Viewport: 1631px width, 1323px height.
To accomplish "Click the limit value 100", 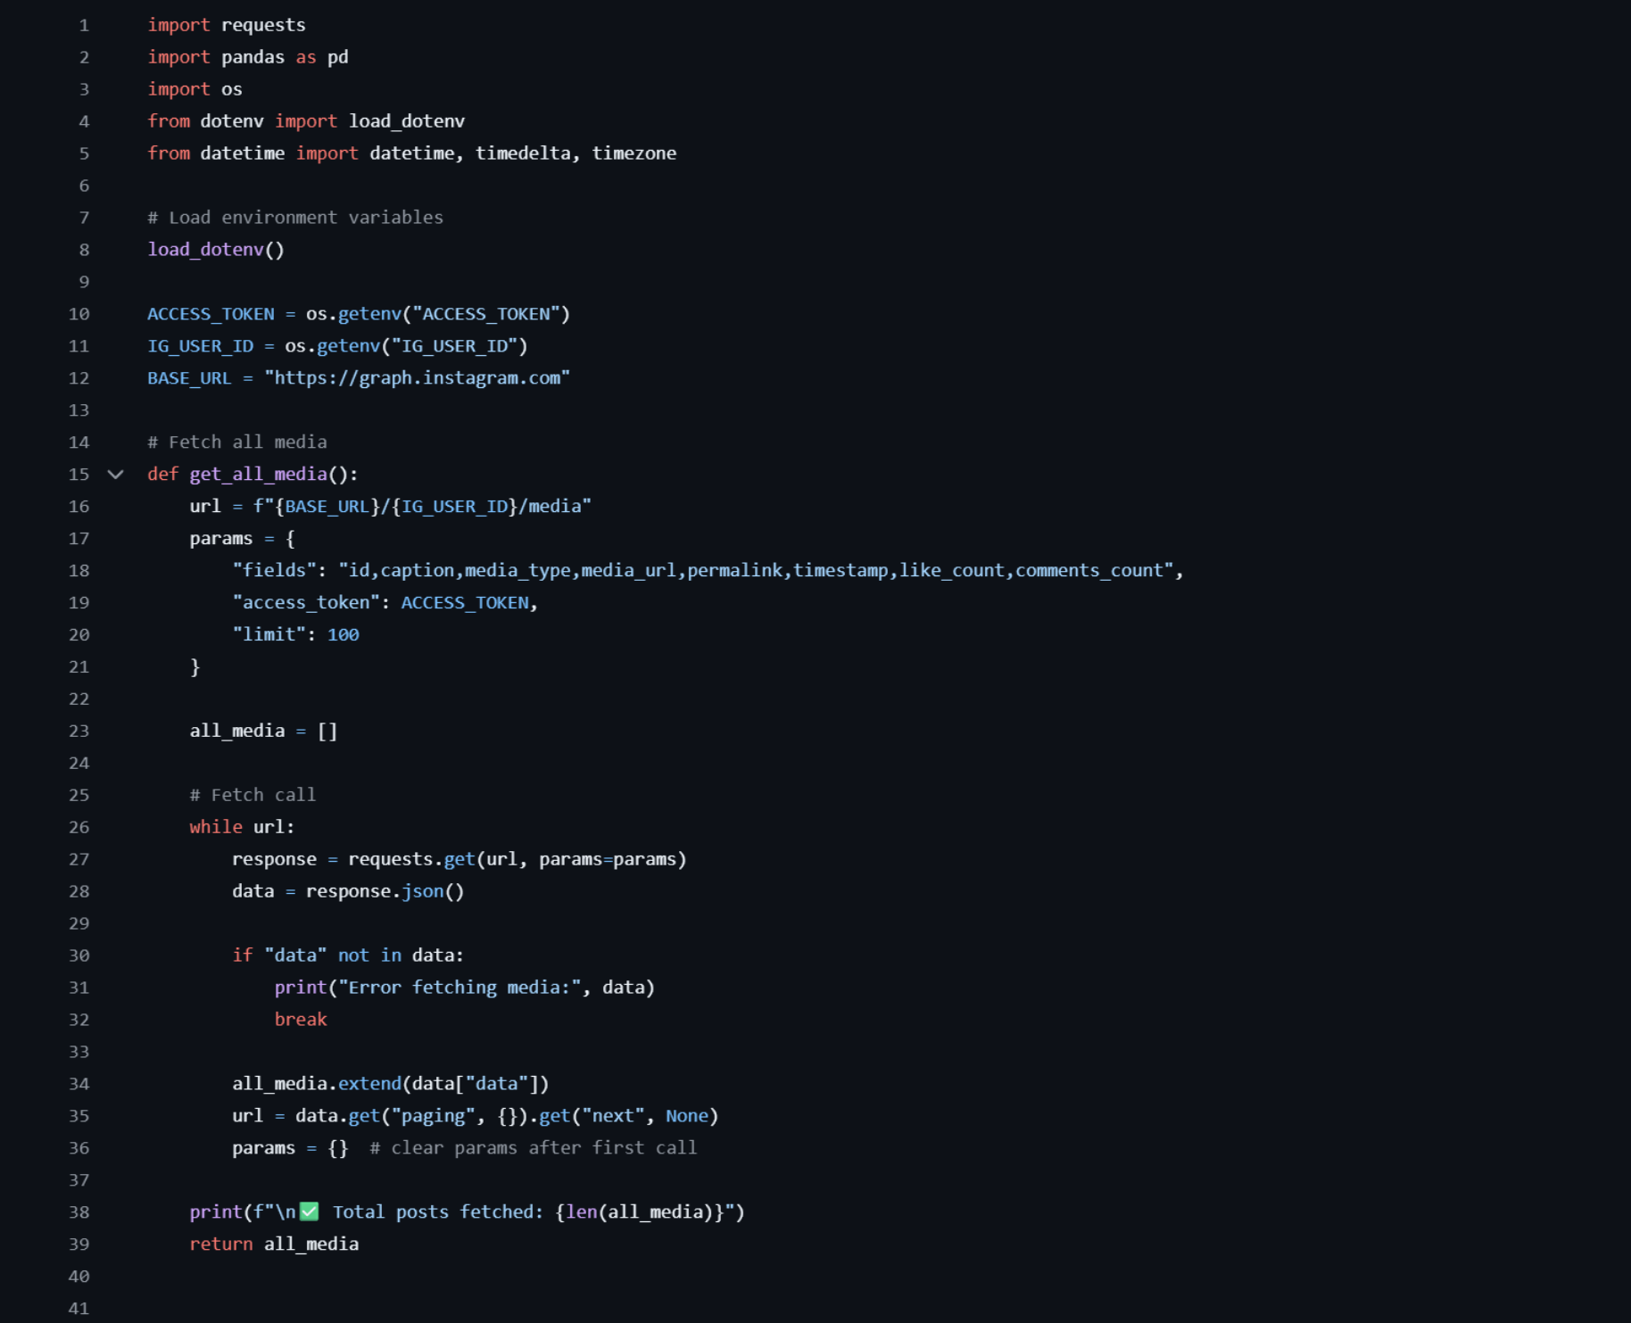I will pos(344,634).
